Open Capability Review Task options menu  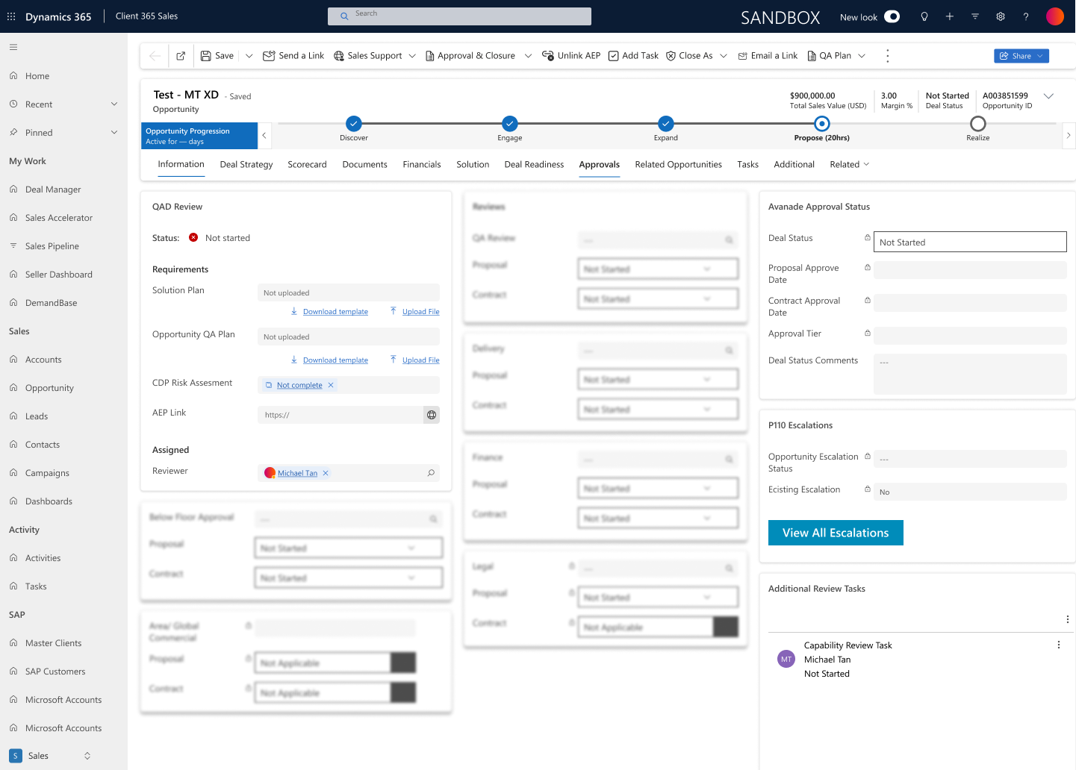pyautogui.click(x=1059, y=645)
